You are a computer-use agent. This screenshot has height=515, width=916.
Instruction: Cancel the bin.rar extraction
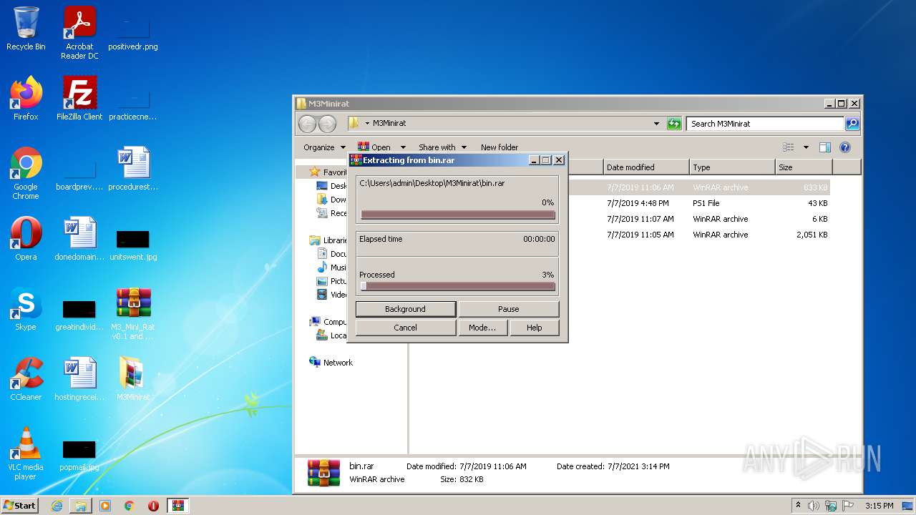click(405, 328)
